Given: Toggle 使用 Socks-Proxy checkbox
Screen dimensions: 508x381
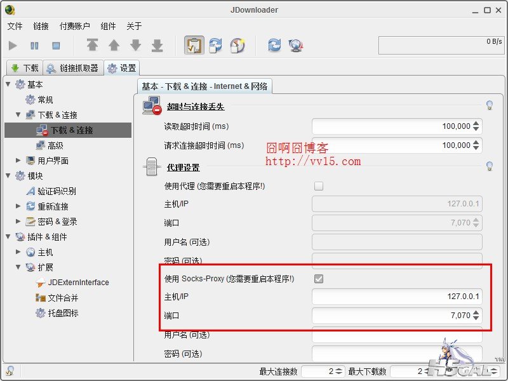Looking at the screenshot, I should click(x=319, y=279).
